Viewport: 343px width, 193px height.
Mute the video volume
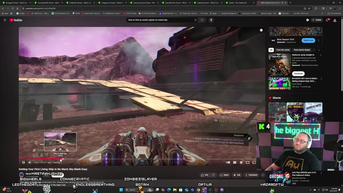[x=29, y=162]
